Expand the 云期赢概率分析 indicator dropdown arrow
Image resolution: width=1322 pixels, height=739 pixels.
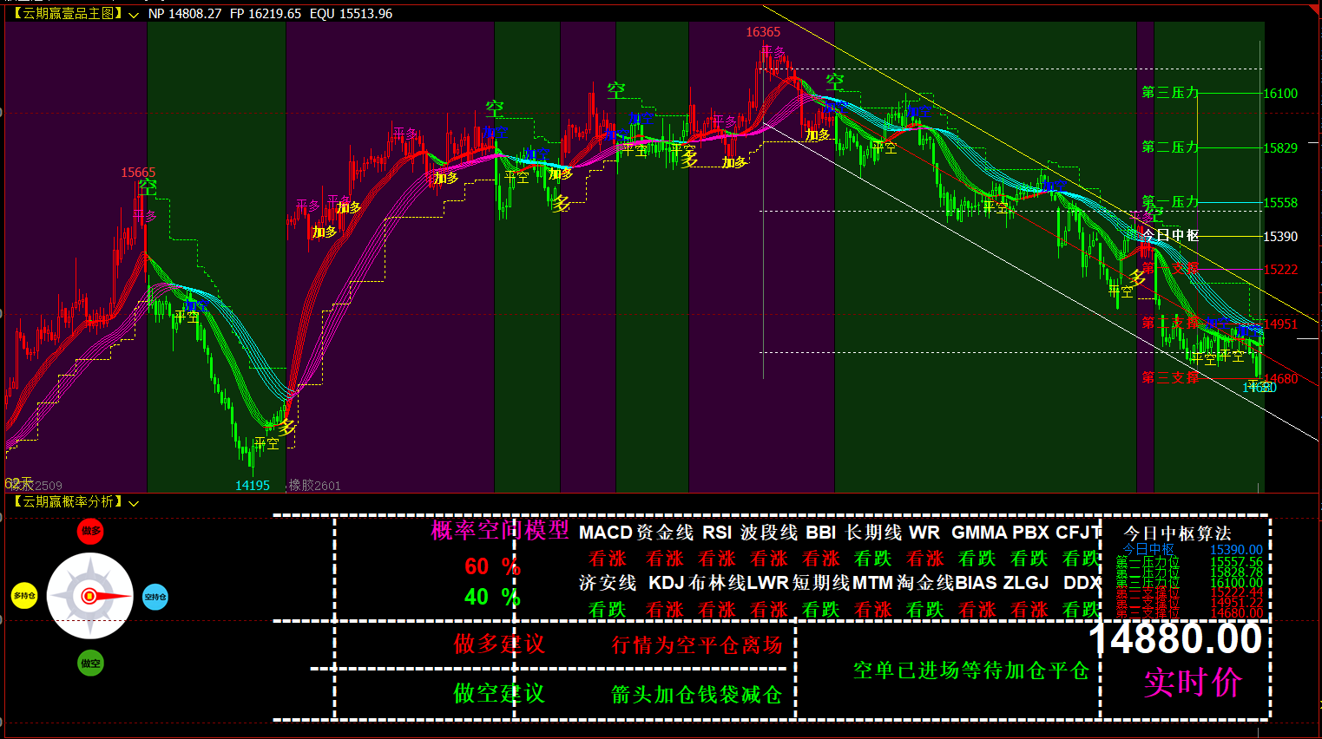134,503
